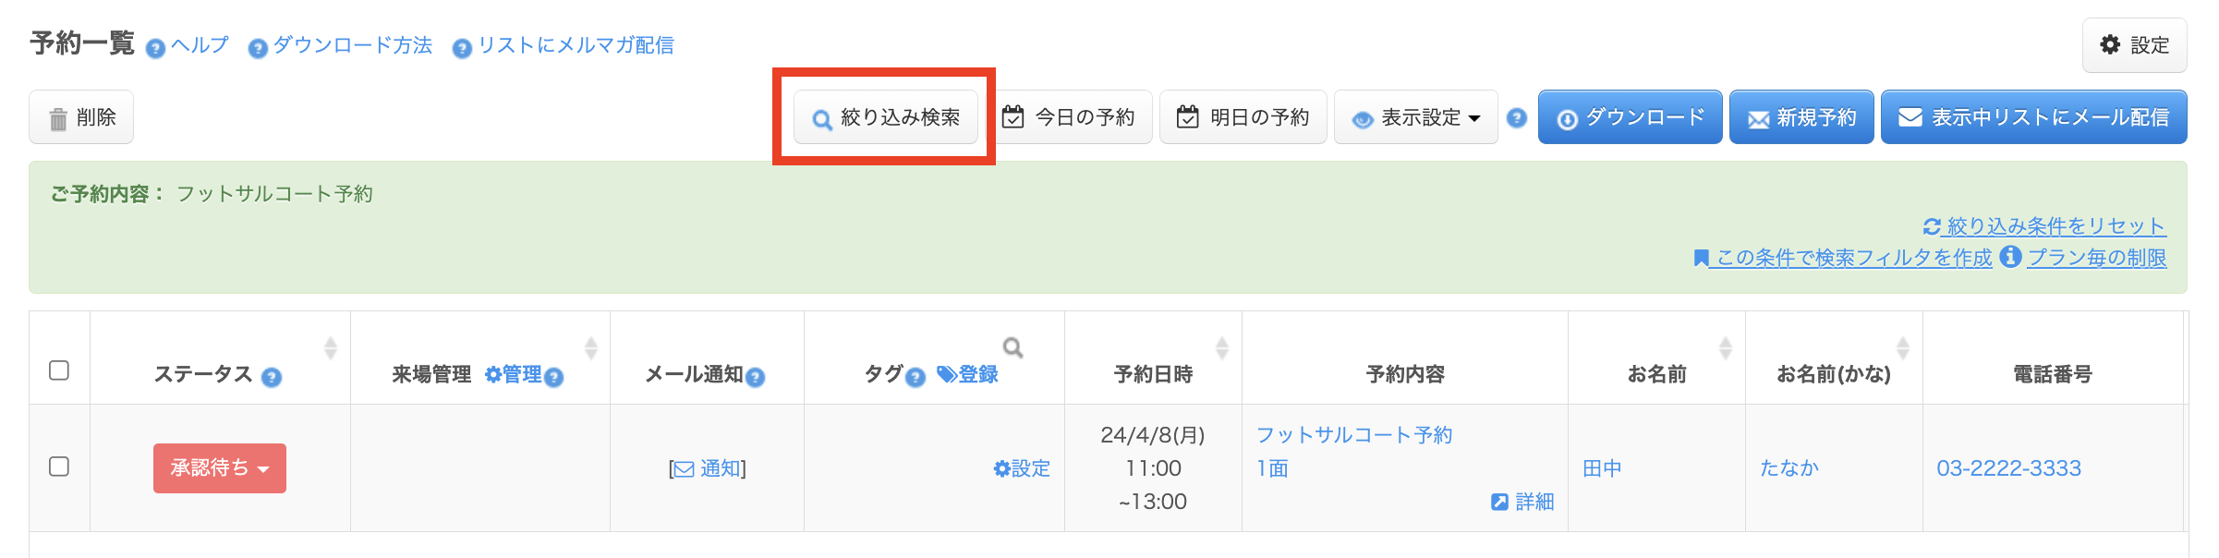Image resolution: width=2219 pixels, height=558 pixels.
Task: Click the gear 設定 in tag cell
Action: (1022, 468)
